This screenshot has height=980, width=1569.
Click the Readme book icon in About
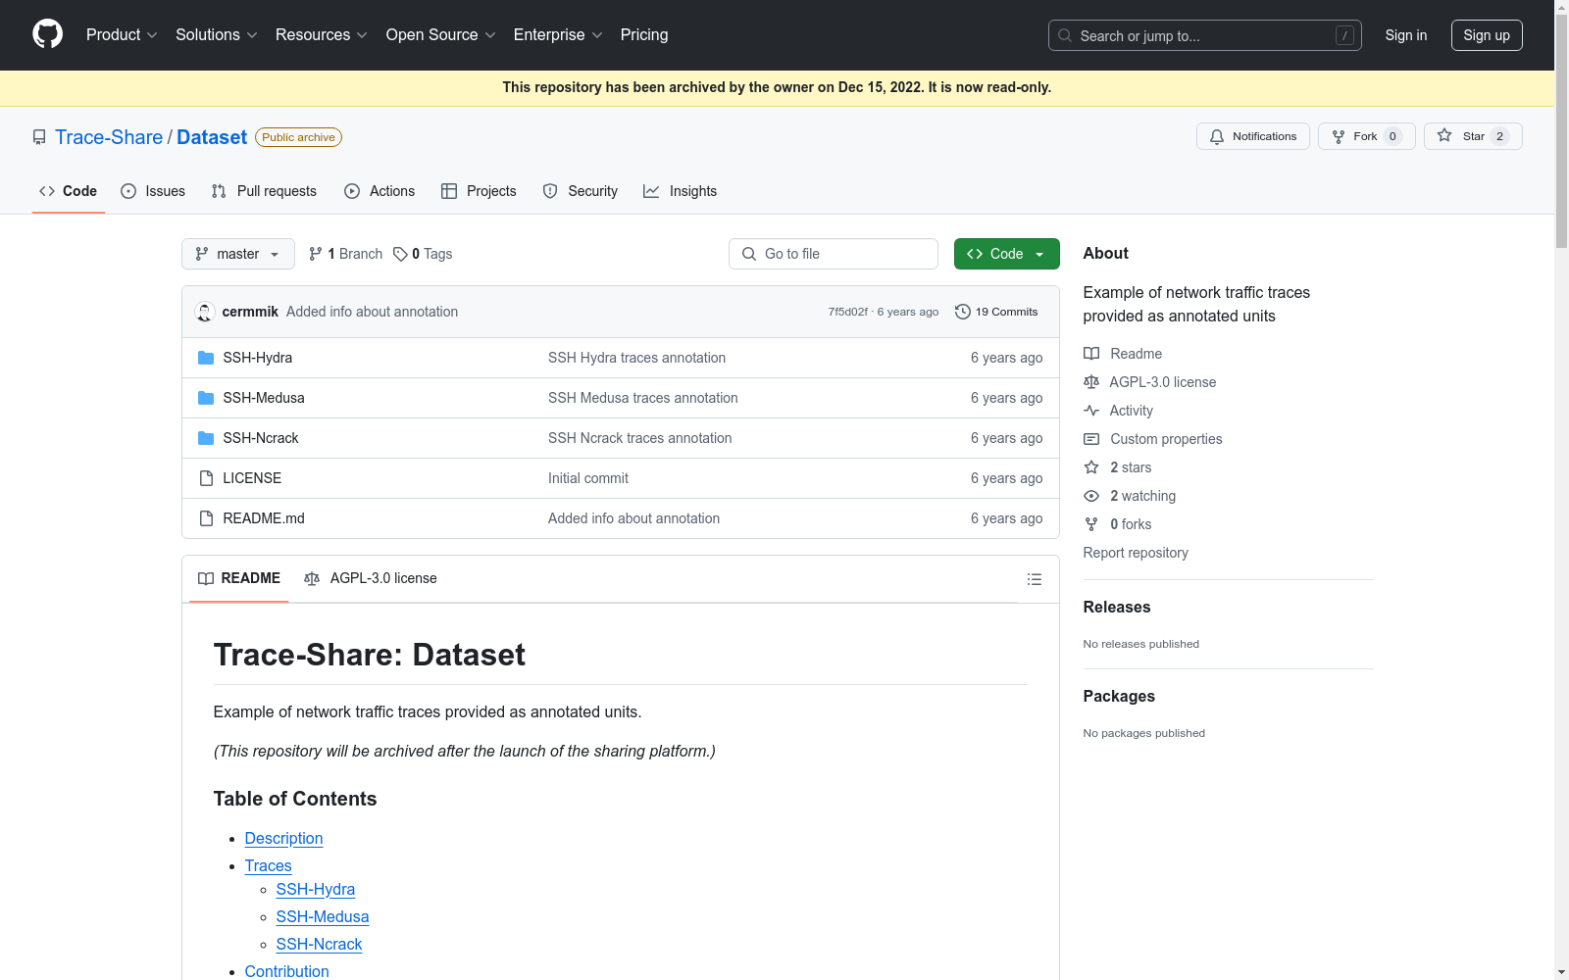pyautogui.click(x=1091, y=354)
